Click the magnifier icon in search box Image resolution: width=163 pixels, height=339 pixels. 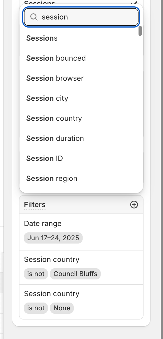[x=34, y=17]
